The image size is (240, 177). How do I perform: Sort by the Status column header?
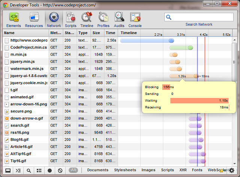70,33
